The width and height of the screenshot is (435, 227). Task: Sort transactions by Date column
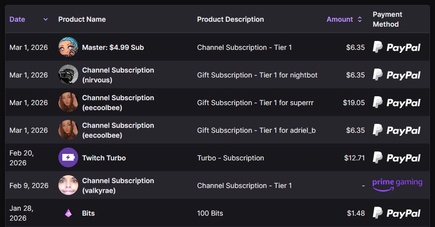click(17, 19)
